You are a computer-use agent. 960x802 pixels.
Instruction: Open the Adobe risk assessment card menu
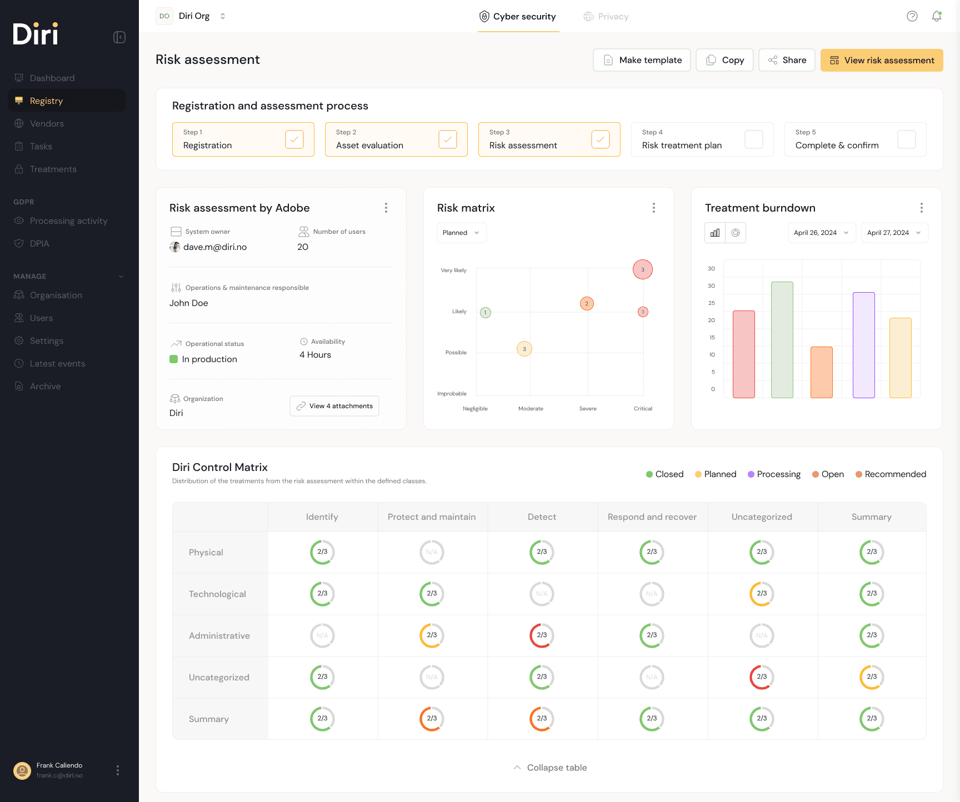(386, 208)
